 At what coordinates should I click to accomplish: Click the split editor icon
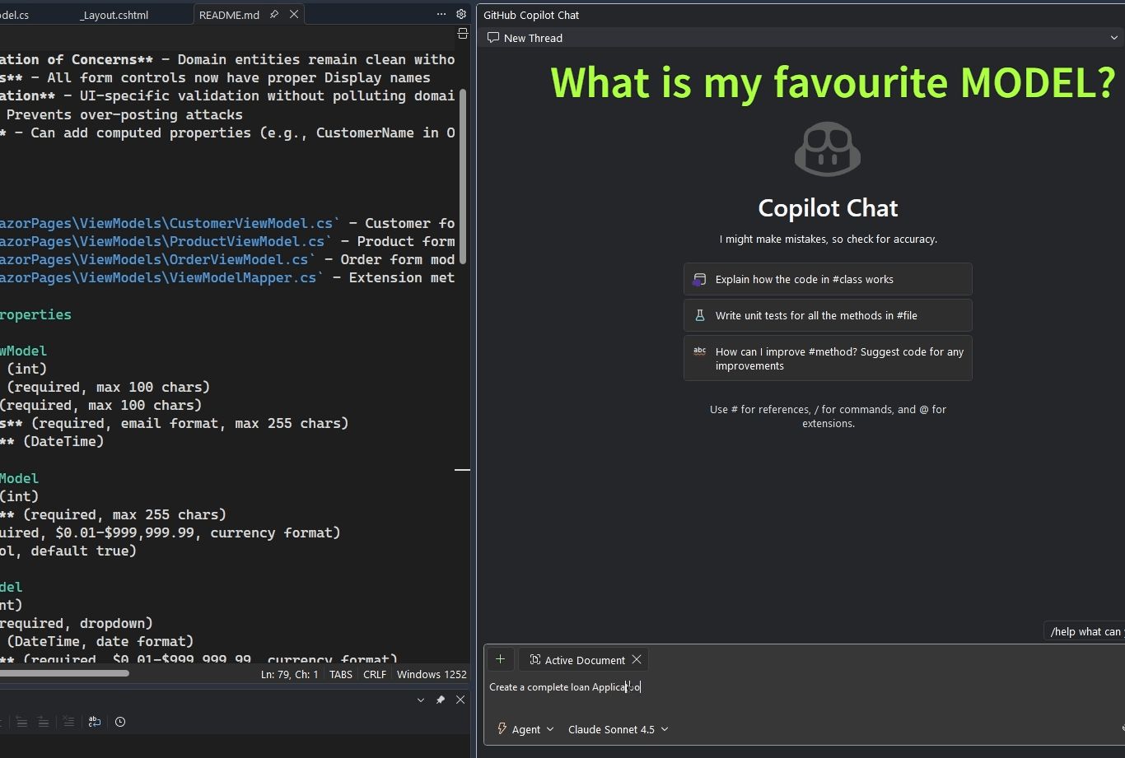462,34
